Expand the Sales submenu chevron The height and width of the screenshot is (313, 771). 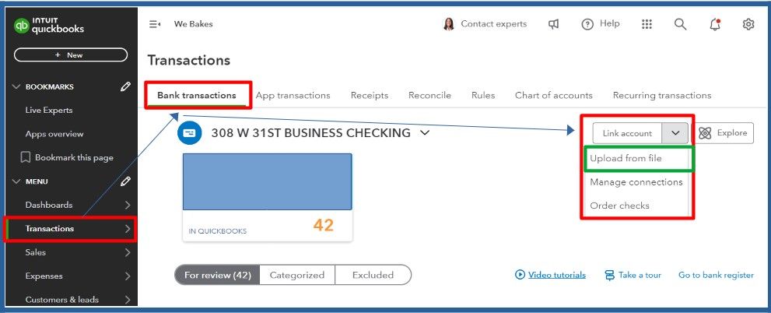coord(128,252)
